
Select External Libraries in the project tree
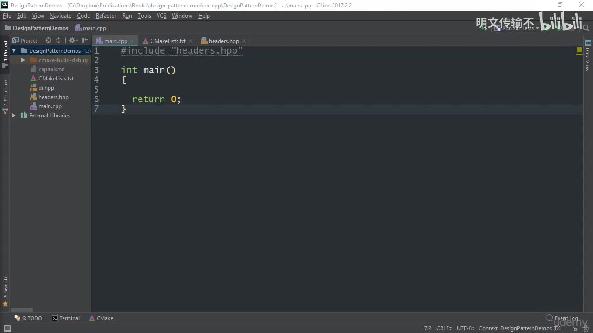[x=49, y=116]
